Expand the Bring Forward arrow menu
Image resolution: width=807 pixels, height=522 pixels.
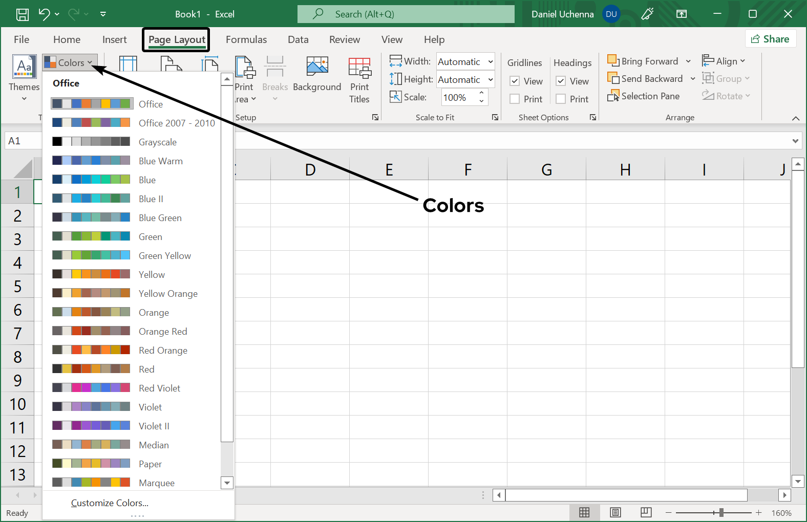tap(688, 61)
